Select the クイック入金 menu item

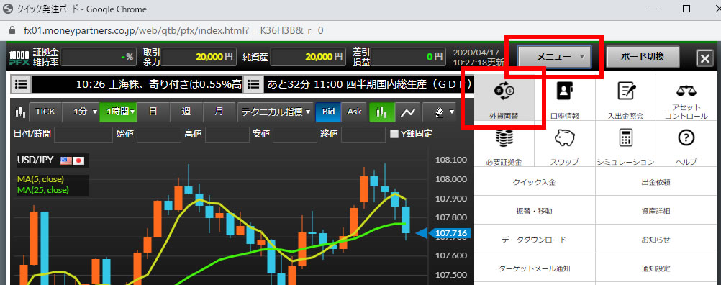coord(535,182)
